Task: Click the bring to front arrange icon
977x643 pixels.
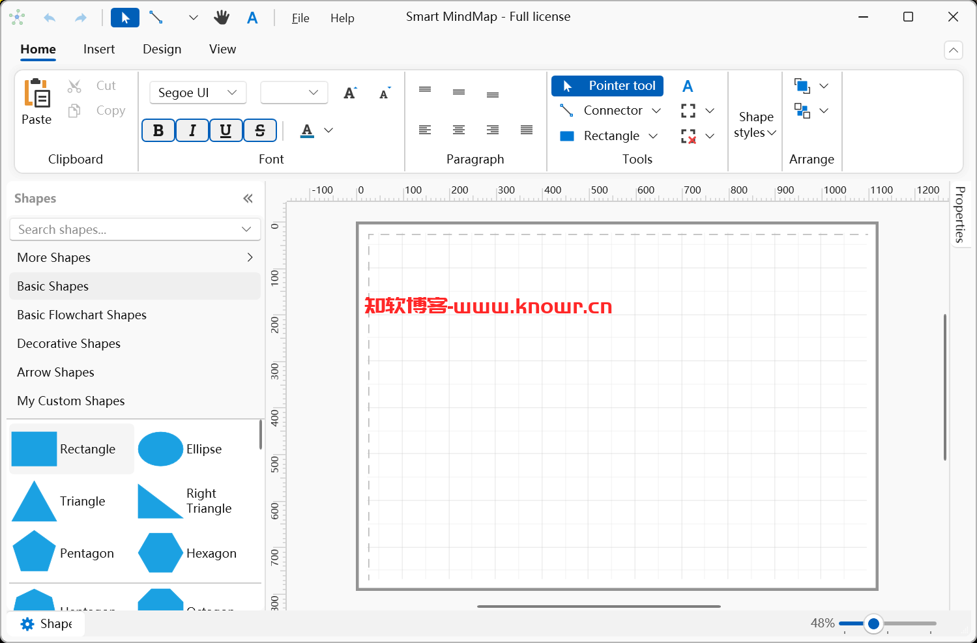Action: tap(802, 86)
